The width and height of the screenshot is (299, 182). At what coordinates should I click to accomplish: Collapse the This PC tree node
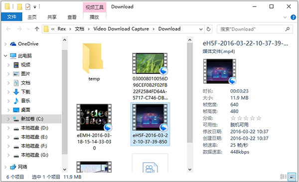click(5, 56)
